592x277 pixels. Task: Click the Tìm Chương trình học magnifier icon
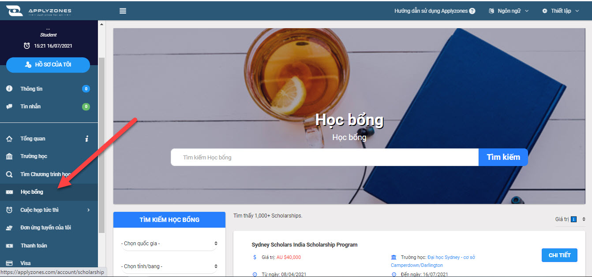click(9, 174)
